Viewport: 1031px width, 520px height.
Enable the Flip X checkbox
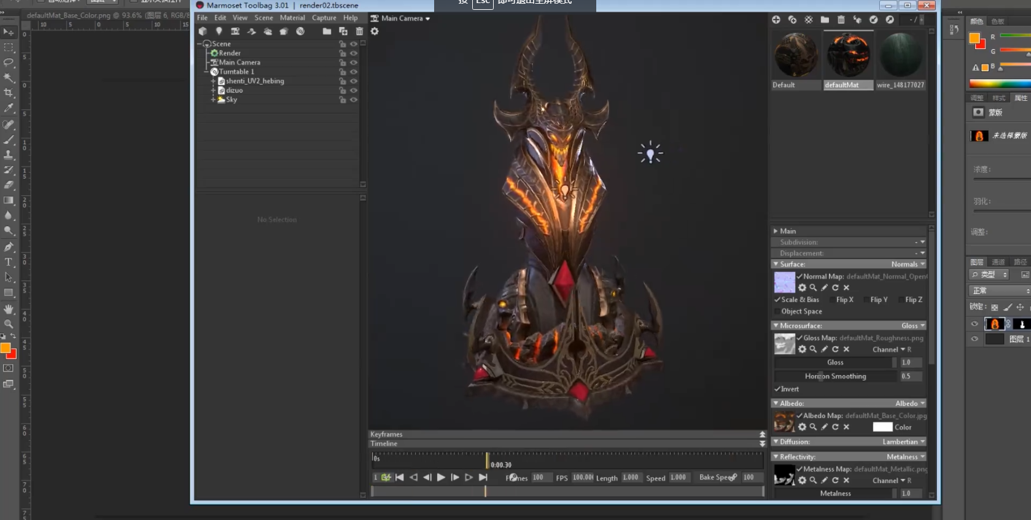coord(831,300)
